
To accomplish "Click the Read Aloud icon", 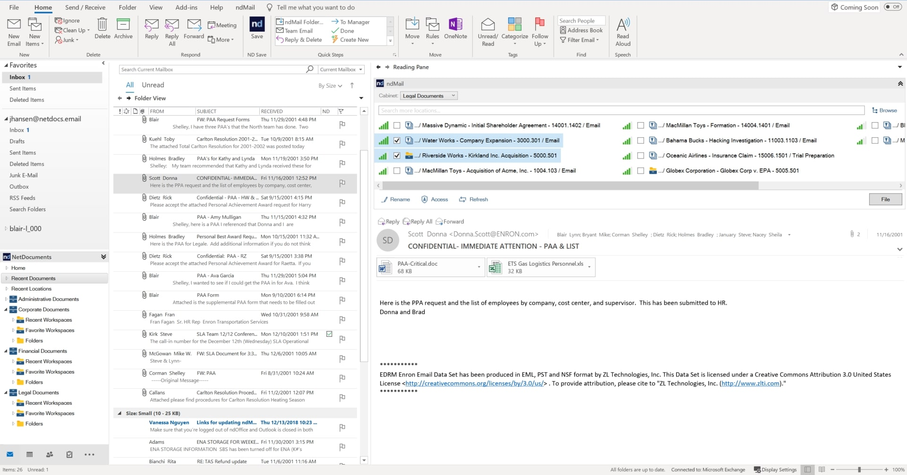I will pyautogui.click(x=623, y=32).
